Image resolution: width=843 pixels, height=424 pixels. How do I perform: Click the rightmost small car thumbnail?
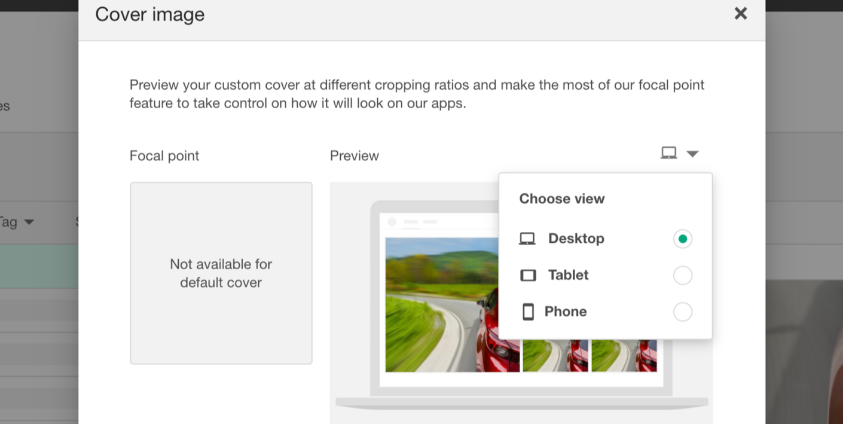pyautogui.click(x=624, y=356)
